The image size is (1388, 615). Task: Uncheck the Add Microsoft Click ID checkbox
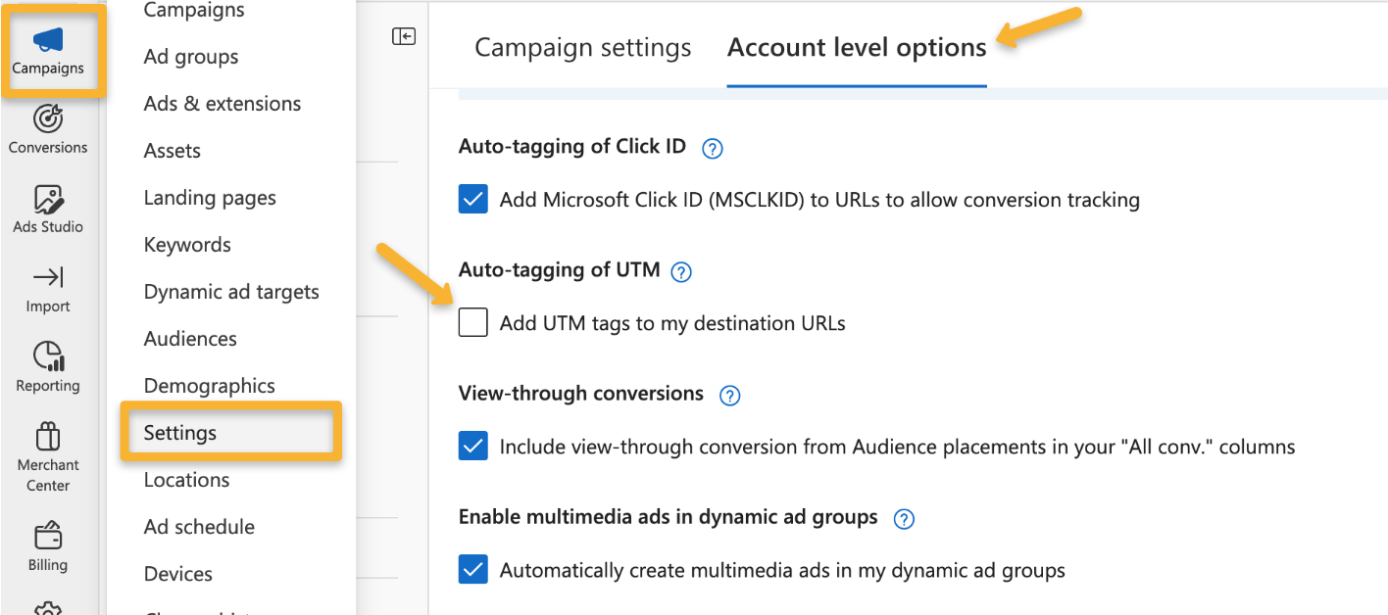[473, 200]
